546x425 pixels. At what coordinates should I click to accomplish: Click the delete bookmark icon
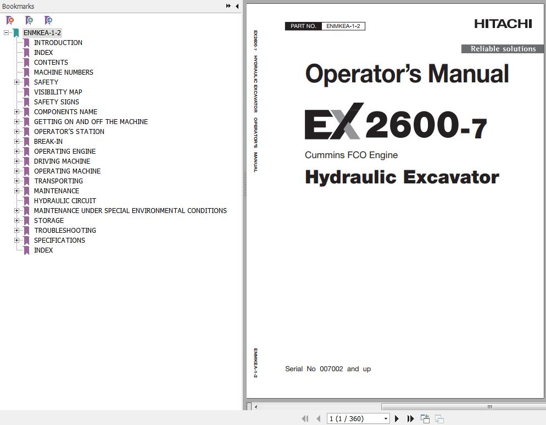(x=10, y=20)
